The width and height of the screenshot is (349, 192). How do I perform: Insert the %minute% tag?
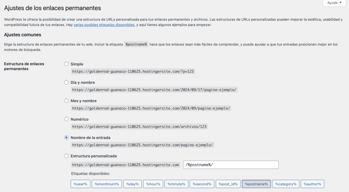coord(176,184)
